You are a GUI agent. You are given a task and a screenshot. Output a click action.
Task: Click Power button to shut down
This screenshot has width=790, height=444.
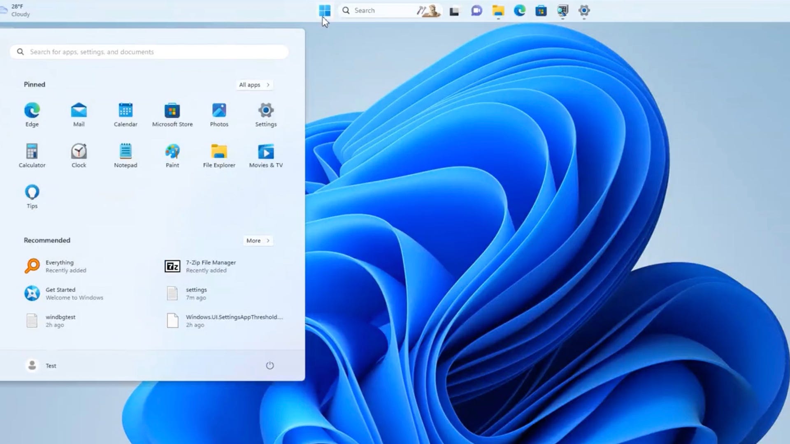pos(270,365)
